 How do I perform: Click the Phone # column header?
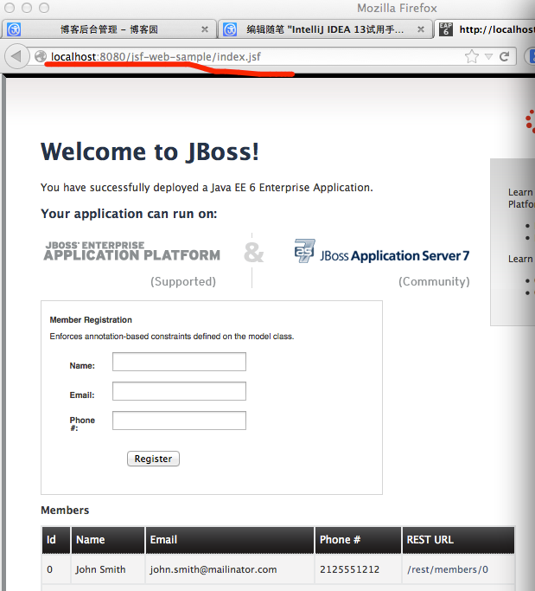point(358,540)
